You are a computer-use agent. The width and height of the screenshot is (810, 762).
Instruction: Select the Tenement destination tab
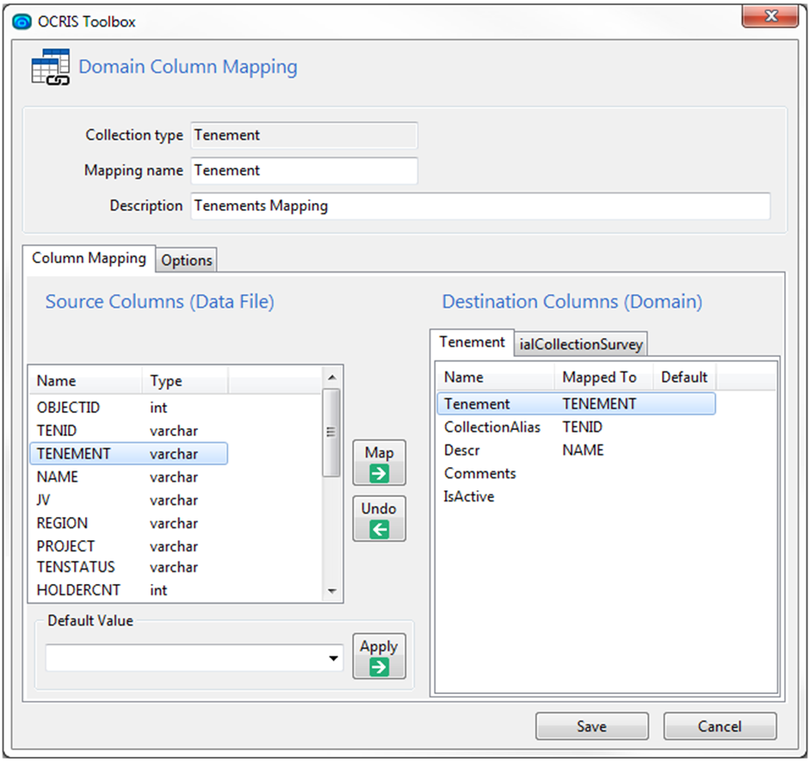point(473,342)
